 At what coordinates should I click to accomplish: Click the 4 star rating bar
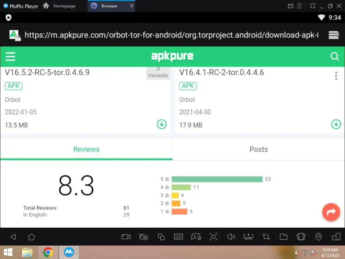click(181, 187)
